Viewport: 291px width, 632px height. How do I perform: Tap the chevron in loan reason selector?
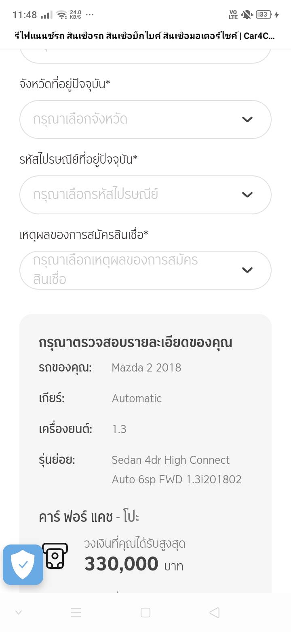247,270
